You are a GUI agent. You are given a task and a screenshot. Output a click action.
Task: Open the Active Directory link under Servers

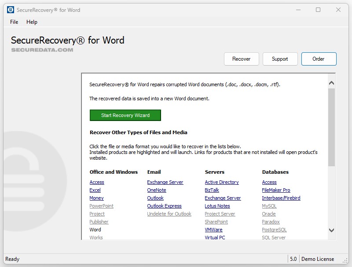pyautogui.click(x=222, y=182)
